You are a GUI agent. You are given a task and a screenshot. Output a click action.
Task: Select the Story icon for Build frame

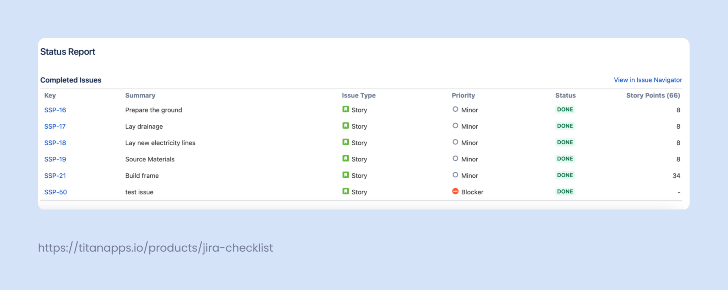(346, 175)
